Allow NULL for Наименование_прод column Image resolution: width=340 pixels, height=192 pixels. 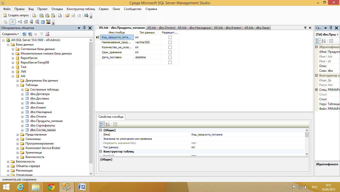(170, 42)
